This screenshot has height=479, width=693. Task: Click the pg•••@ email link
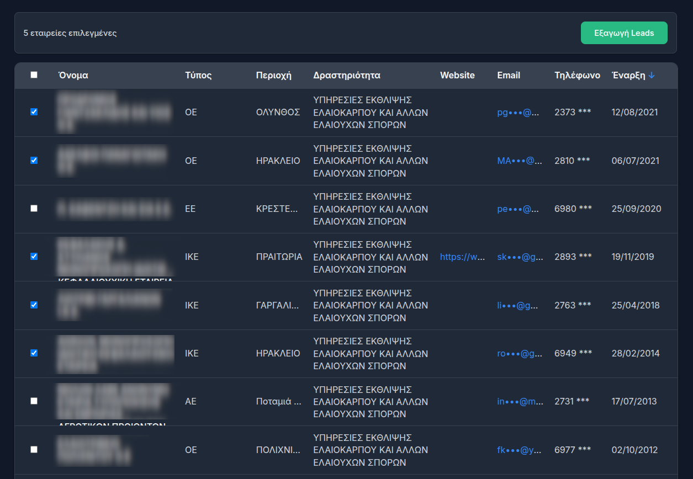517,113
